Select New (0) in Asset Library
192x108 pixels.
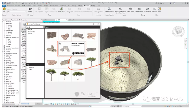(x=30, y=34)
